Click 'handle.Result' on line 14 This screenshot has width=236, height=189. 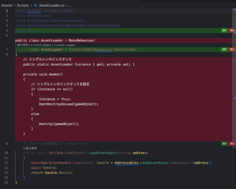[x=58, y=173]
